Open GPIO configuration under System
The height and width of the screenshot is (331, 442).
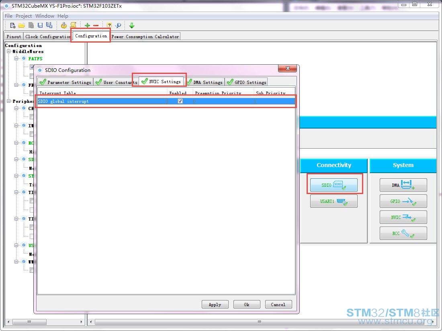(403, 201)
